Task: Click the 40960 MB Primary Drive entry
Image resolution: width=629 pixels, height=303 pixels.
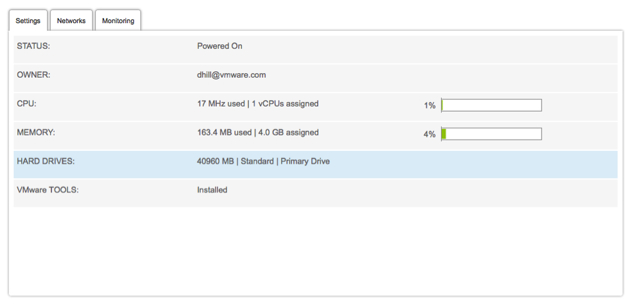Action: (x=263, y=161)
